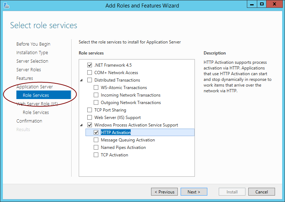Check Named Pipes Activation box
This screenshot has height=202, width=285.
(96, 147)
